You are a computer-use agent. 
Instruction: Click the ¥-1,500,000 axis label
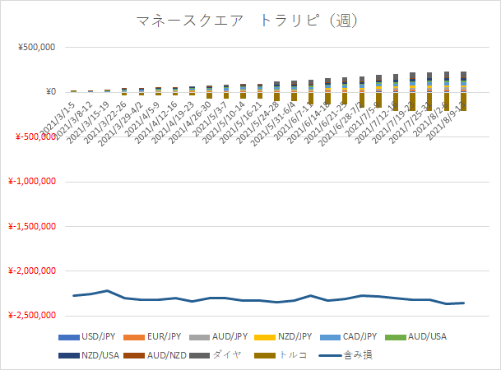[x=32, y=226]
